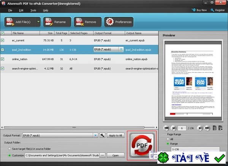The image size is (228, 166).
Task: Click the Total Page column header
Action: tap(62, 33)
